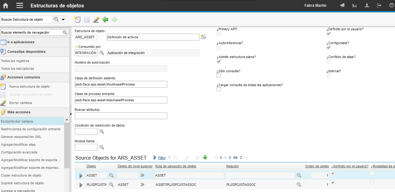Collapse Acciones comunes section

35,77
